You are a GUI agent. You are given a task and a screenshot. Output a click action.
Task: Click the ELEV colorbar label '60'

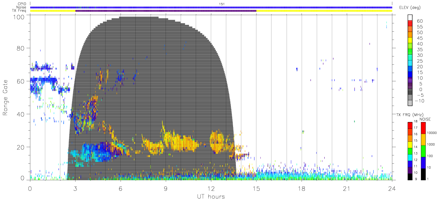[x=419, y=21]
